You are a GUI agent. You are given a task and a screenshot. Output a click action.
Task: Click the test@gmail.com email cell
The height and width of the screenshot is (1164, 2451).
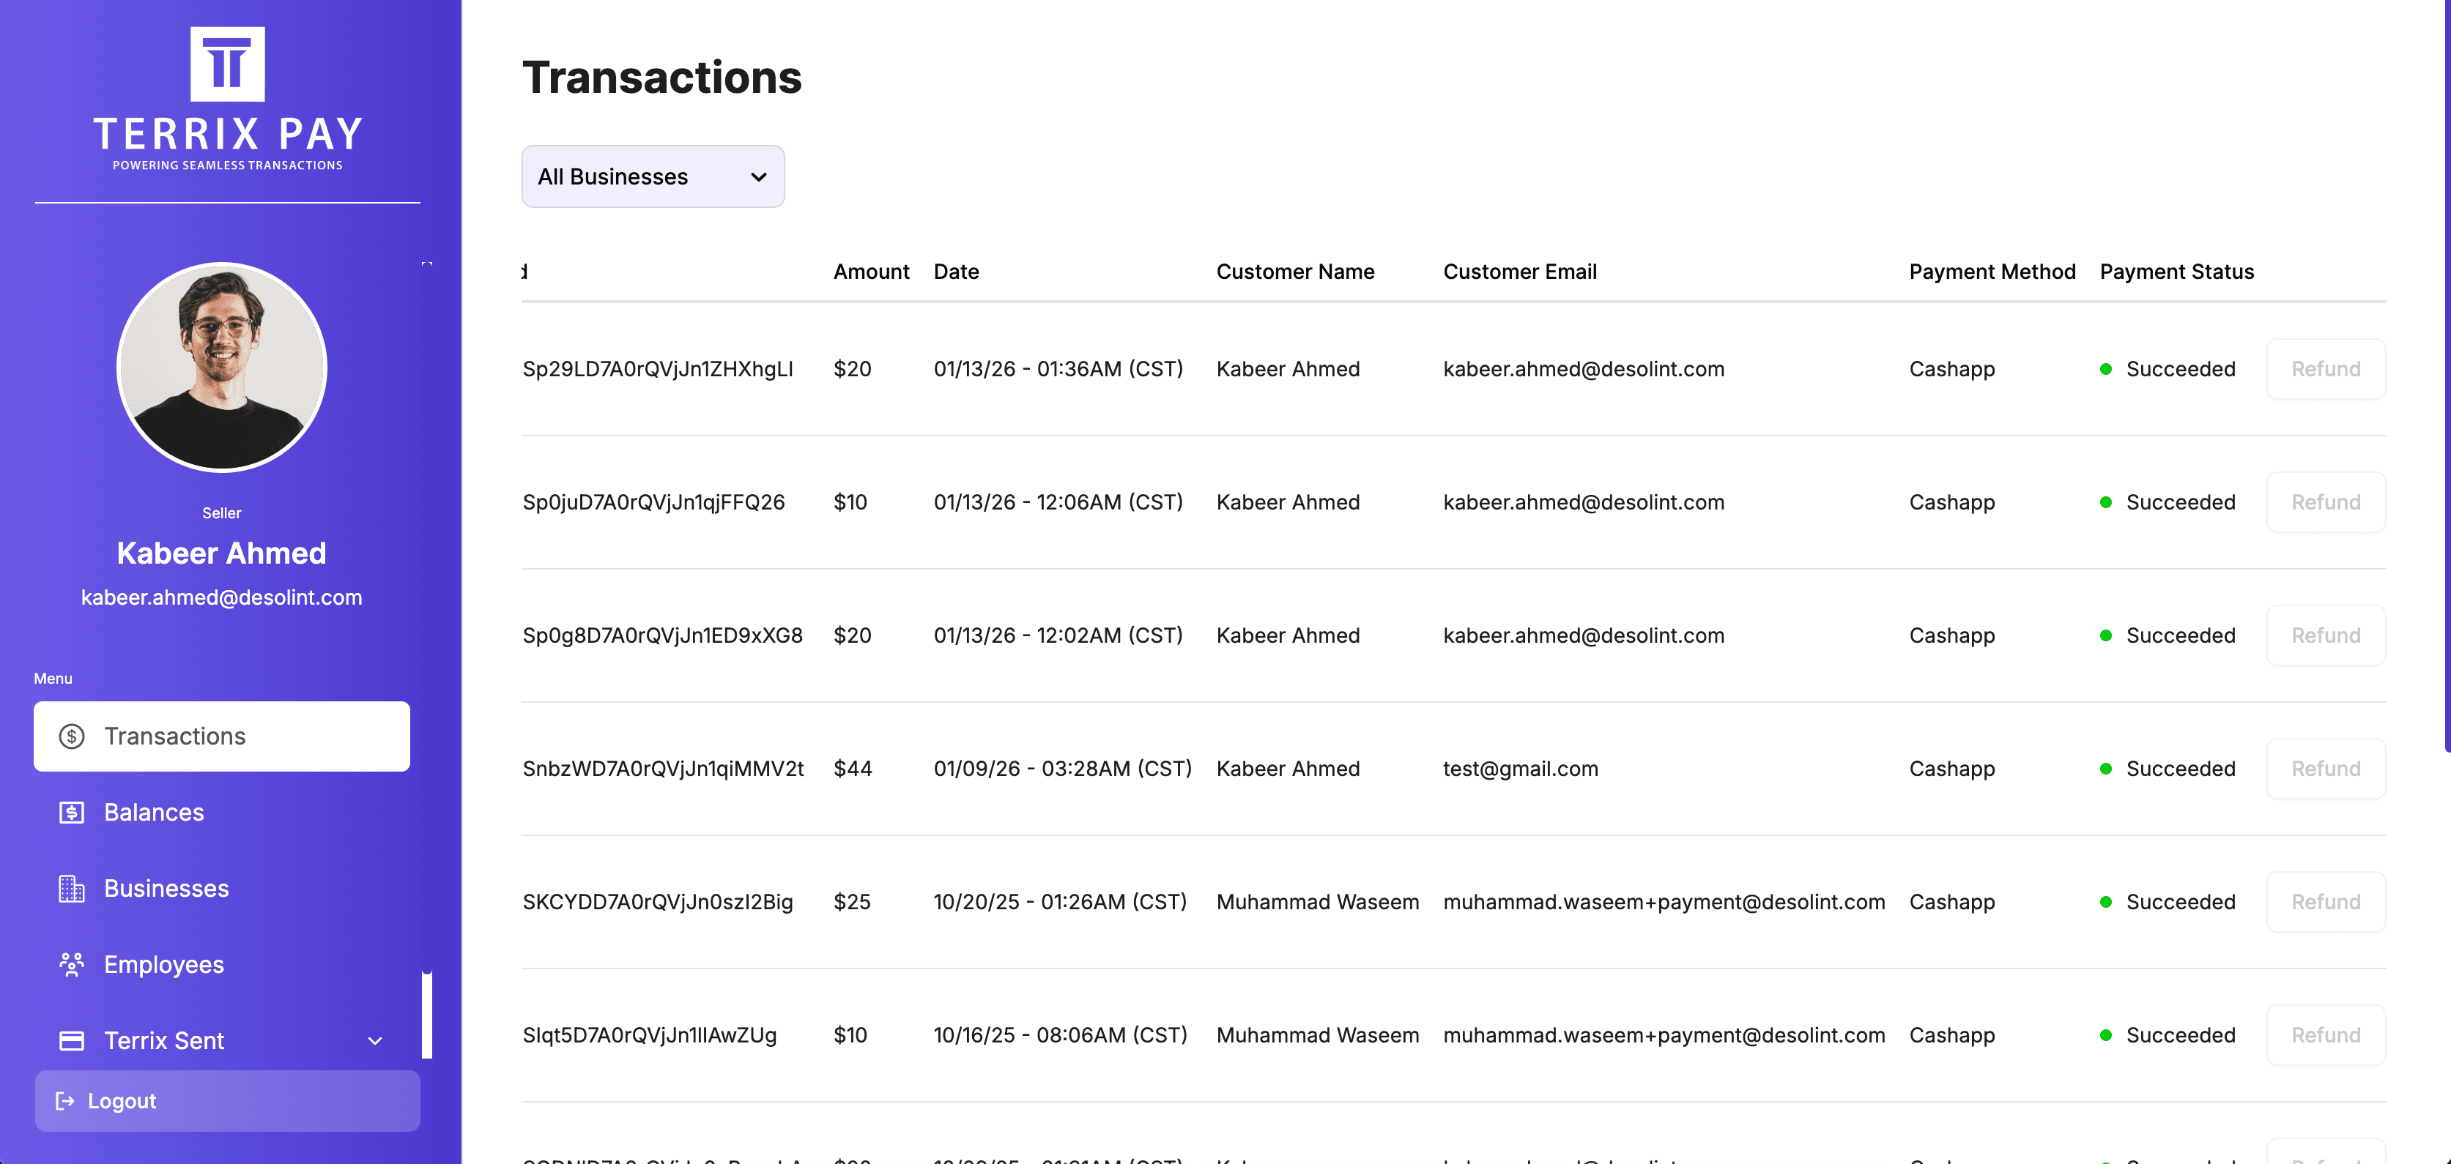(x=1521, y=769)
